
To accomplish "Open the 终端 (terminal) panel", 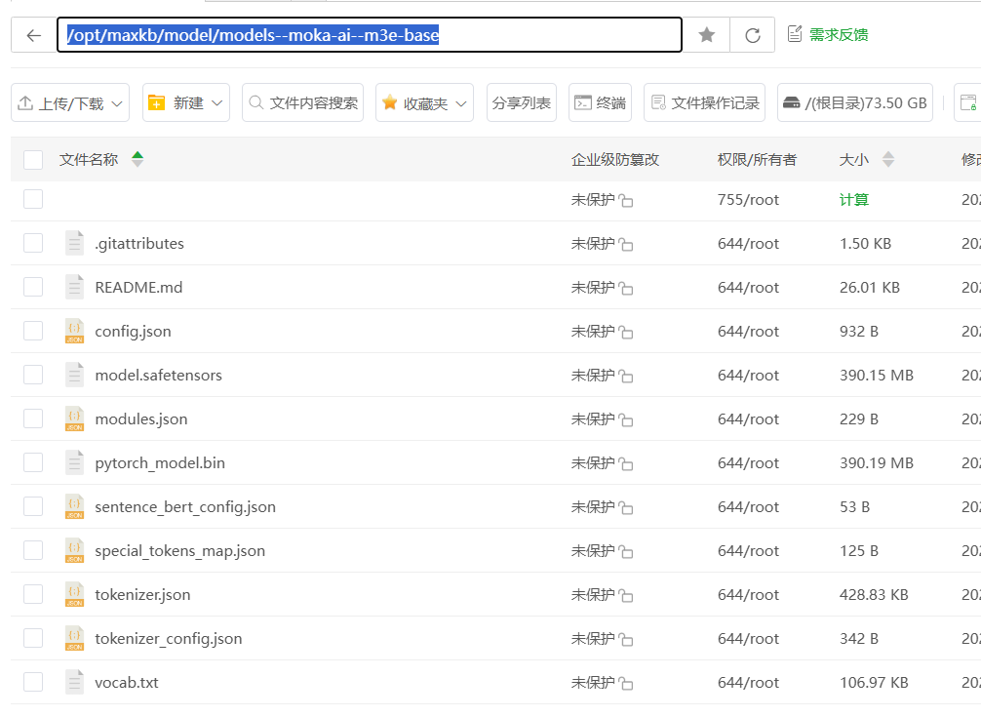I will pyautogui.click(x=600, y=101).
